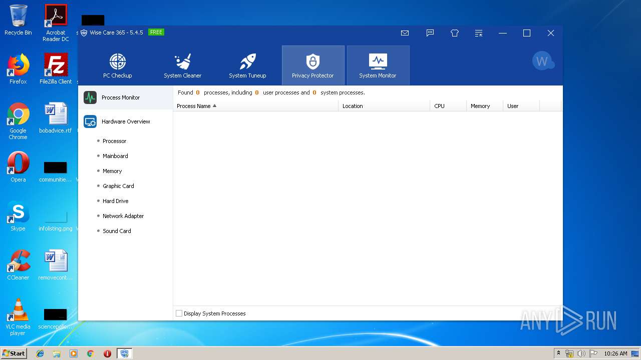Image resolution: width=641 pixels, height=360 pixels.
Task: Open Windows Explorer folder on taskbar
Action: pos(57,353)
